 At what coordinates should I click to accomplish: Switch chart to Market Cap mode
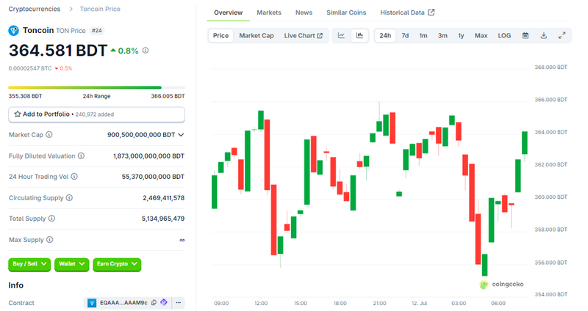coord(257,35)
